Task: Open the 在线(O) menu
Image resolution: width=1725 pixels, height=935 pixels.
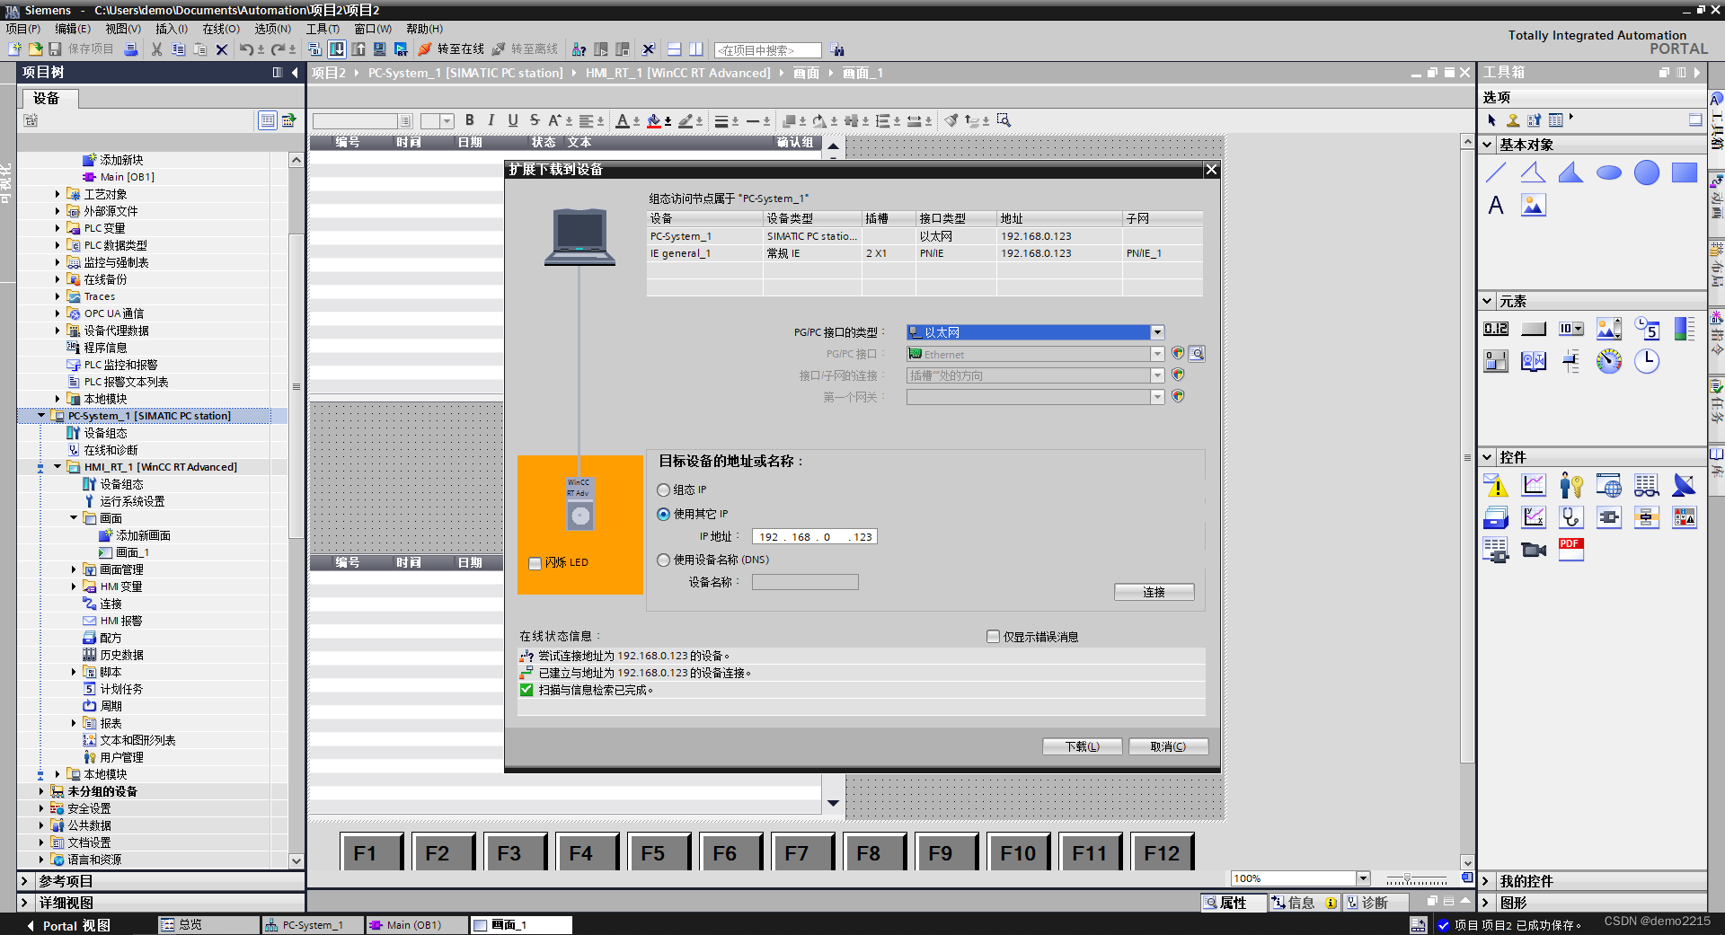Action: (221, 29)
